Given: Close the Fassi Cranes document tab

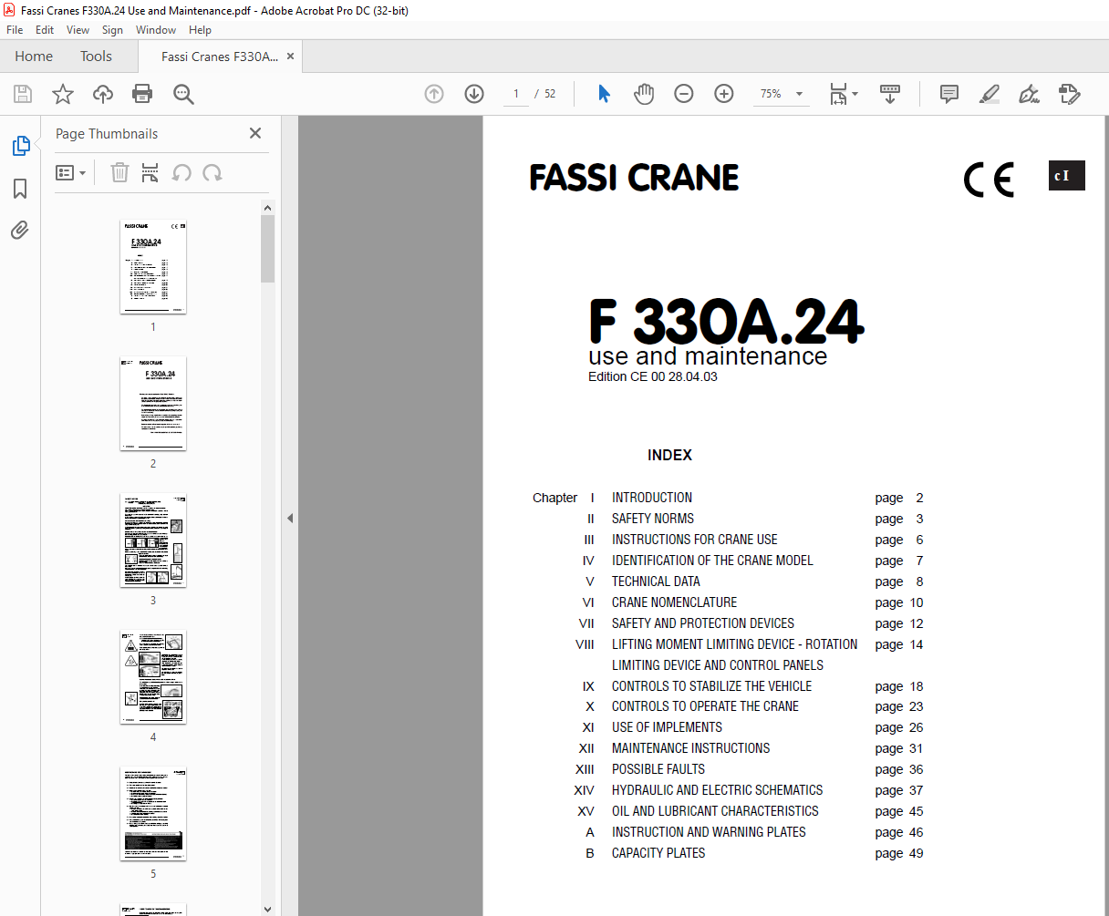Looking at the screenshot, I should point(290,57).
